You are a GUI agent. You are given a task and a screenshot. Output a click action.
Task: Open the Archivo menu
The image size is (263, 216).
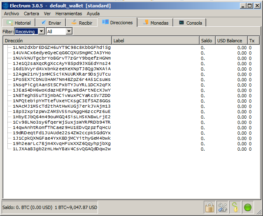(12, 14)
